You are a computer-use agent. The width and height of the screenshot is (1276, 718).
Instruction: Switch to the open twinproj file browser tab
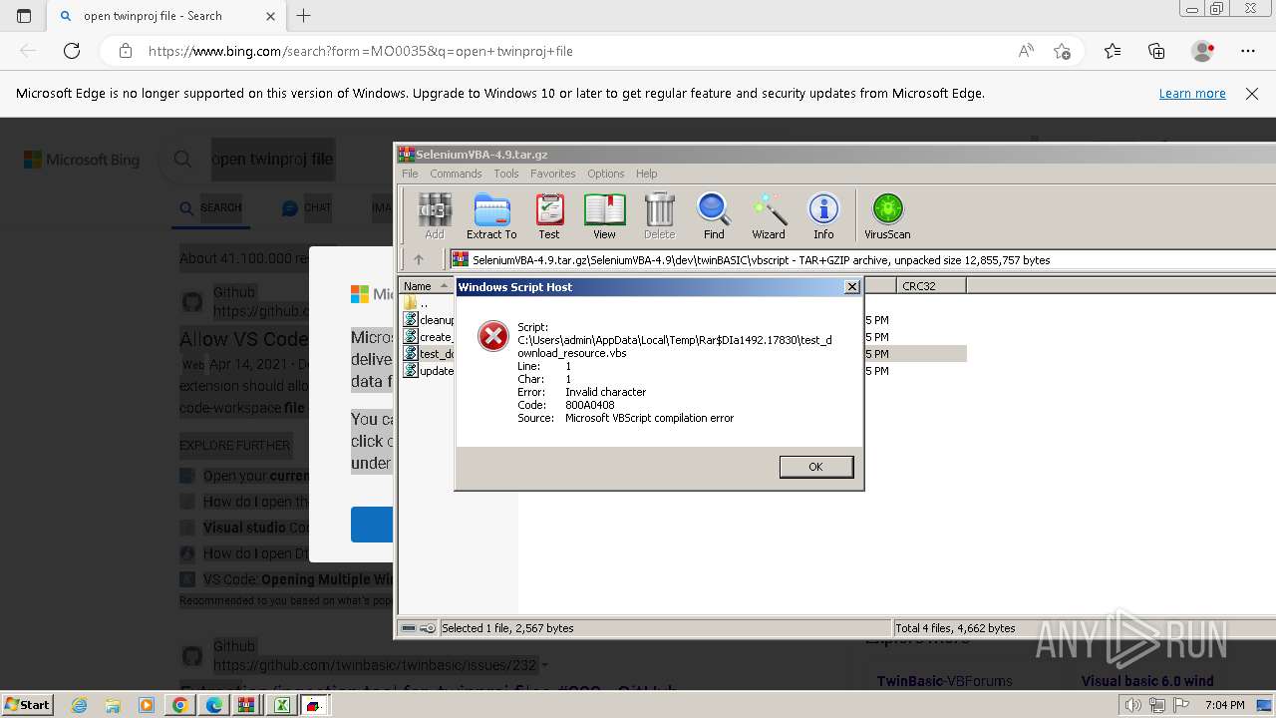165,16
